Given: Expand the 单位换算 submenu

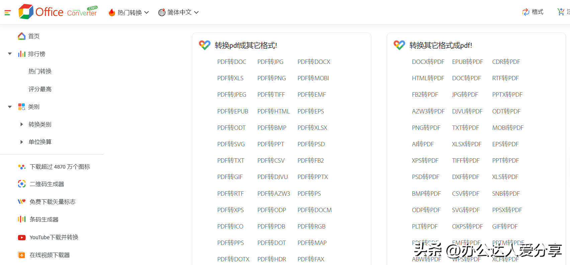Looking at the screenshot, I should point(21,142).
